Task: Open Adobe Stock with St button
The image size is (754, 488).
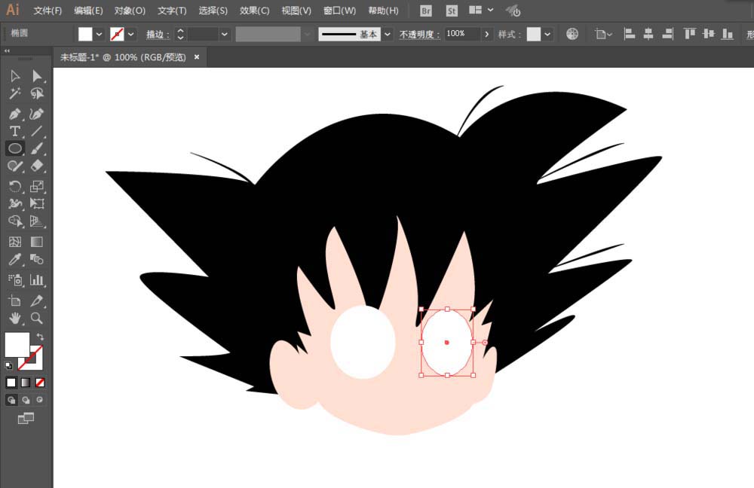Action: point(451,11)
